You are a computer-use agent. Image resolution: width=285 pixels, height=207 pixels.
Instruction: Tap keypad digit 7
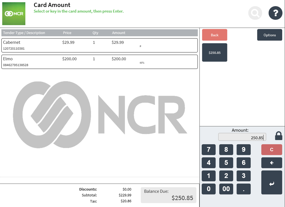pos(209,150)
